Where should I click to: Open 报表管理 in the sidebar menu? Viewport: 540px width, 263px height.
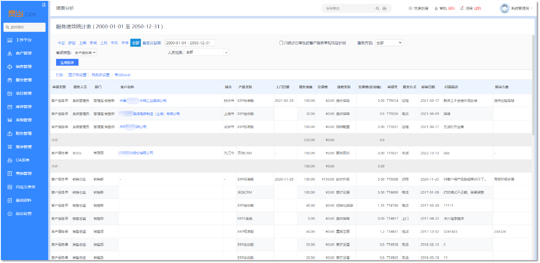click(x=24, y=147)
